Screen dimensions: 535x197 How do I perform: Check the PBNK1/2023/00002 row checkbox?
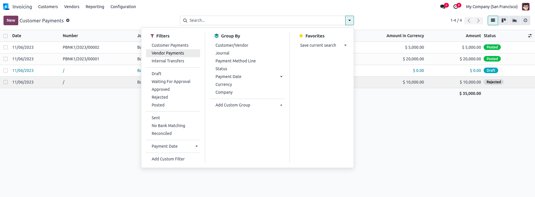[x=6, y=47]
